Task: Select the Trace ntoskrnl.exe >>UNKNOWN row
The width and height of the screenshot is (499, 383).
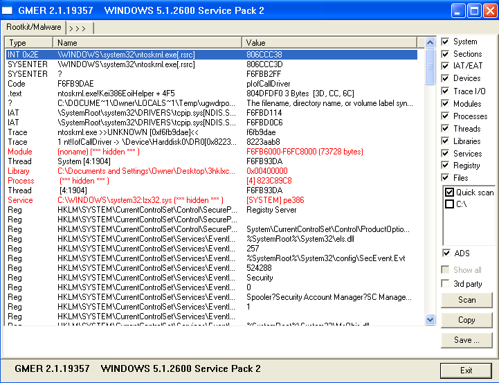Action: [212, 132]
